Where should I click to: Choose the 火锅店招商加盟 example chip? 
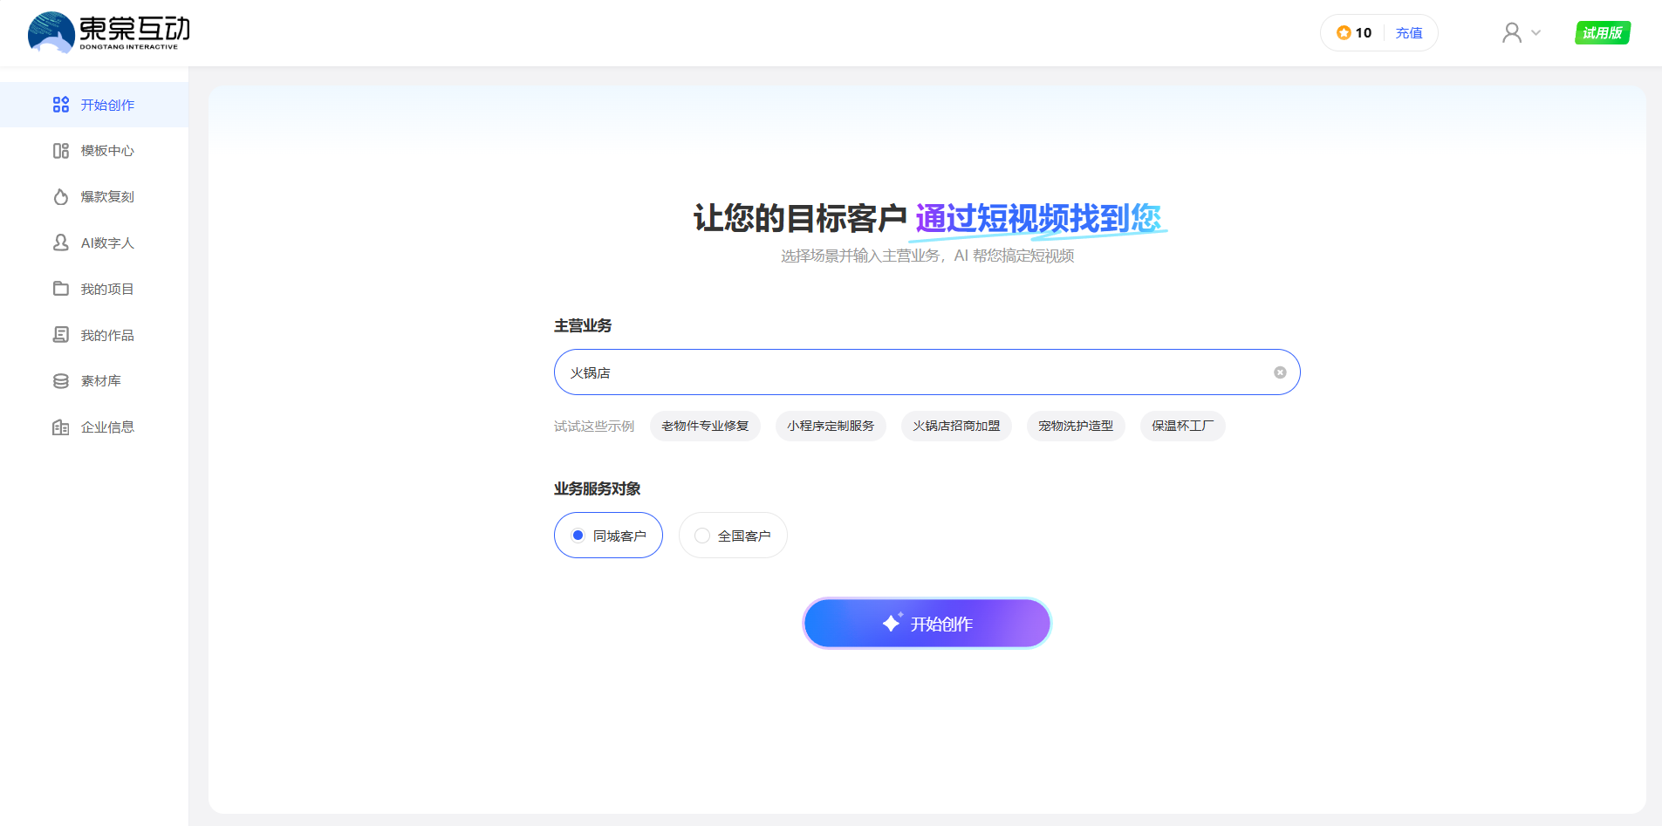(x=956, y=426)
